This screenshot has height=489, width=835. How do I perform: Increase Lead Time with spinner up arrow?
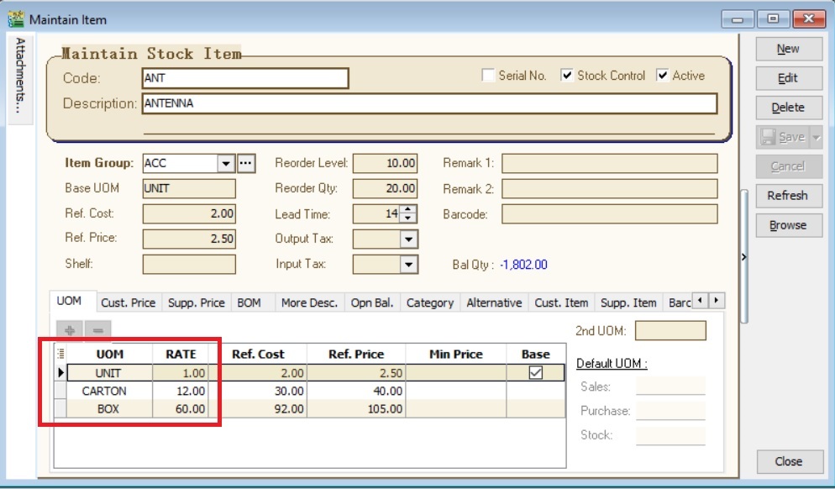point(408,210)
